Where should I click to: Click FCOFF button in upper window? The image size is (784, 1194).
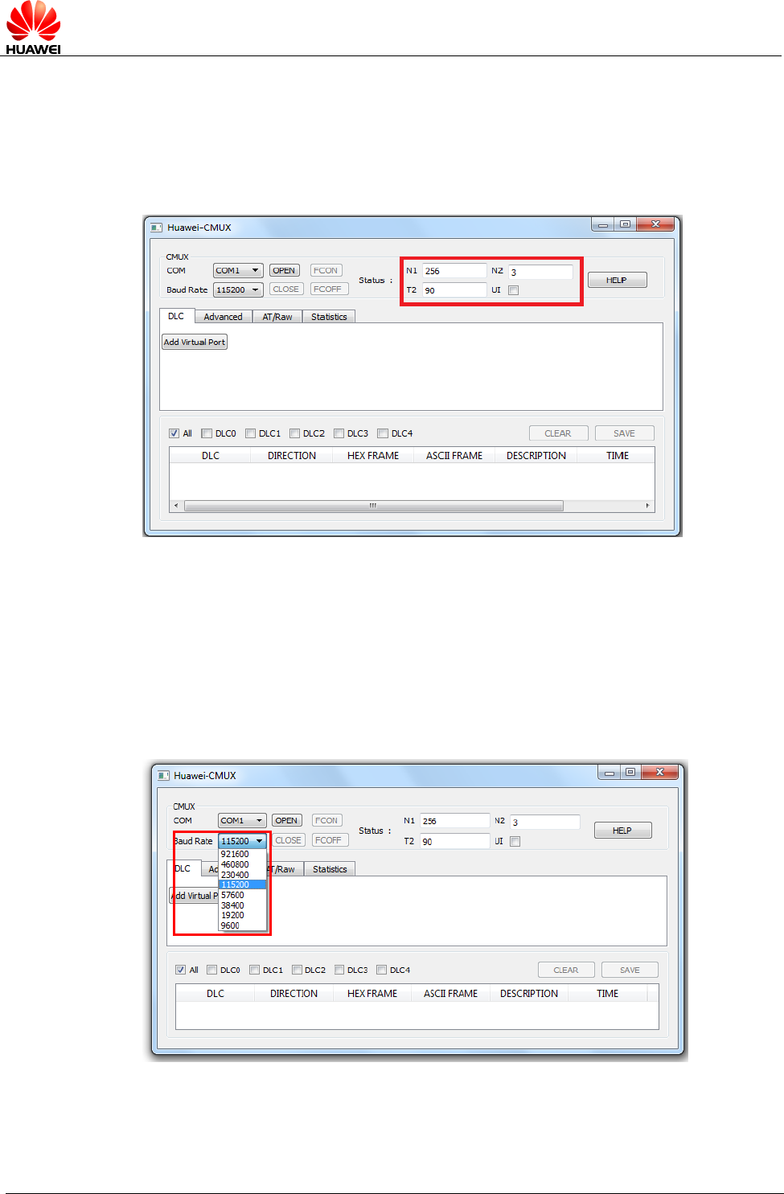tap(328, 289)
